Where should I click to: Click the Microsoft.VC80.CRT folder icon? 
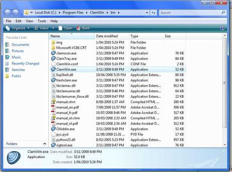[x=53, y=48]
